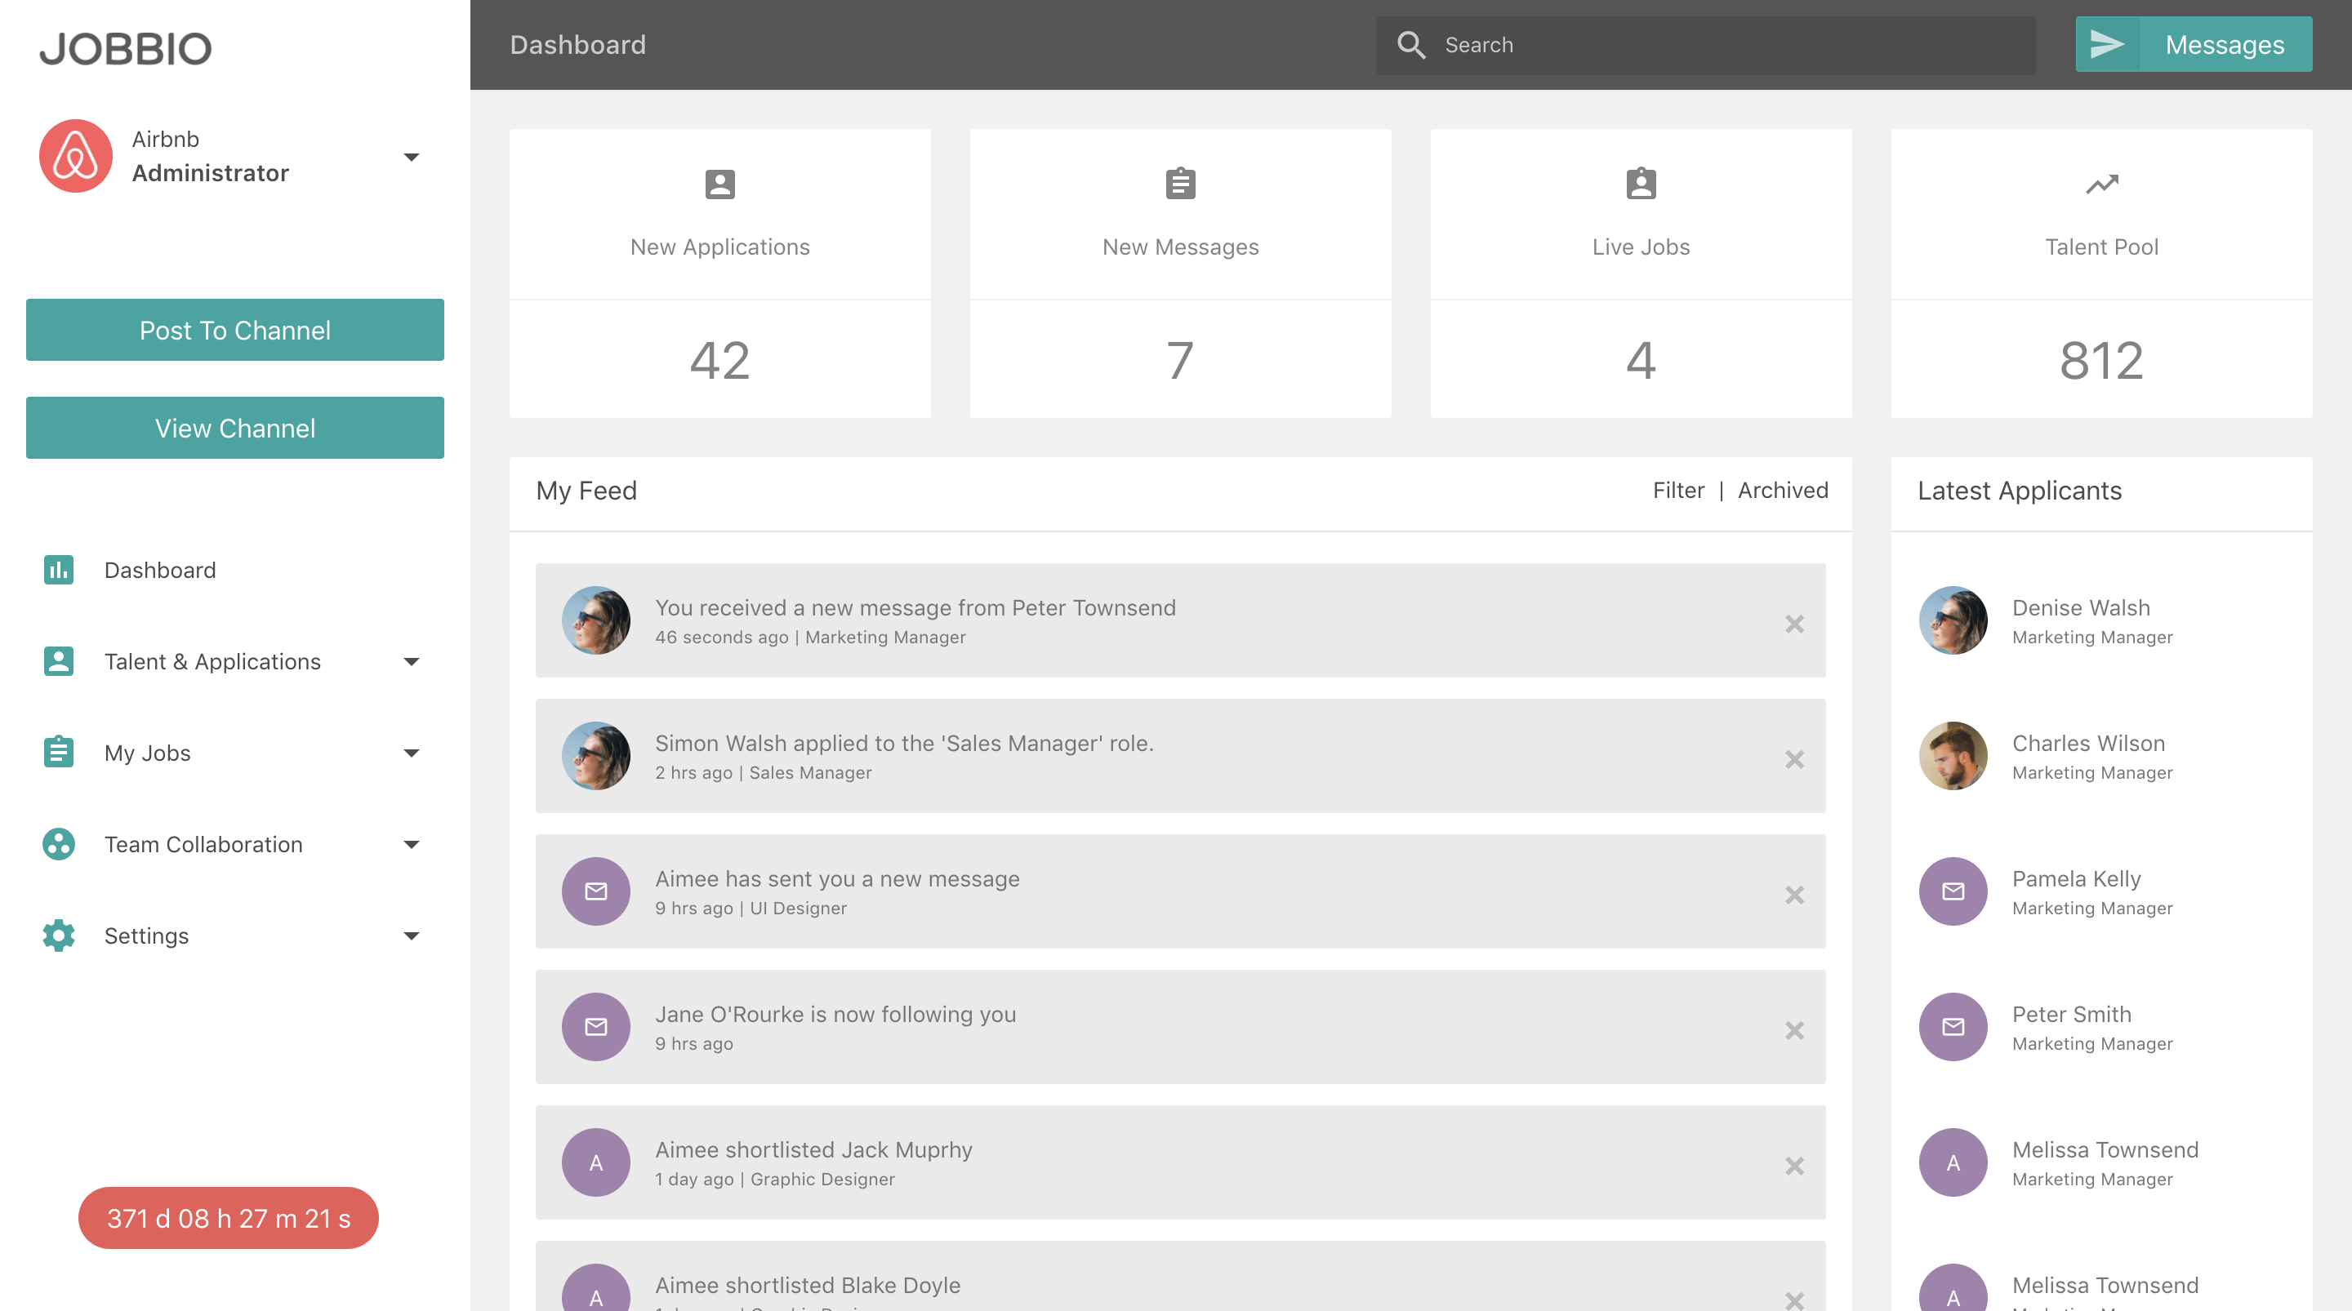
Task: Click the Dashboard bar chart icon
Action: [x=59, y=570]
